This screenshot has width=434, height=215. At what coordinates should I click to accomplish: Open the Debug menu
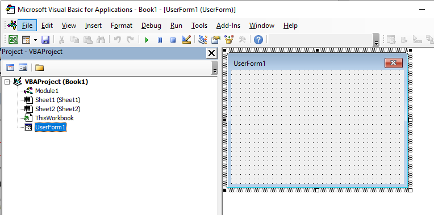coord(151,26)
